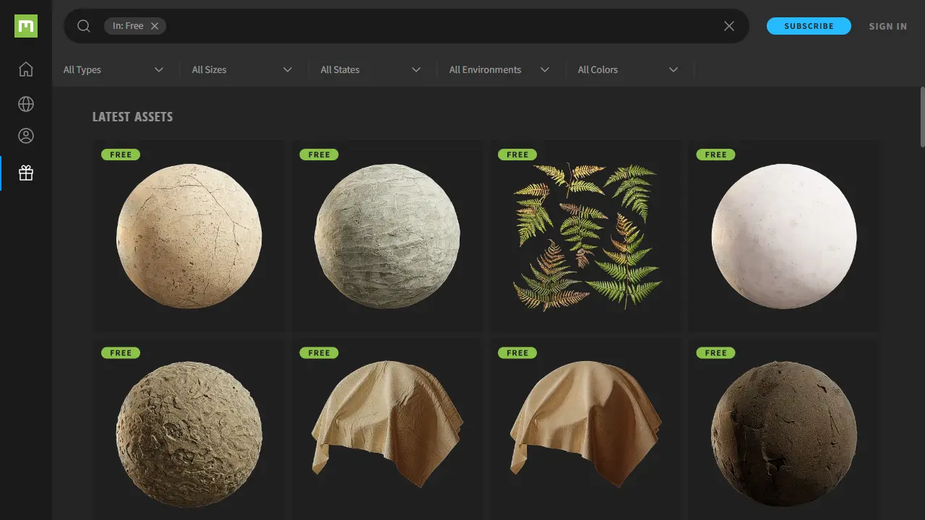
Task: Click the Megascans logo icon
Action: coord(25,26)
